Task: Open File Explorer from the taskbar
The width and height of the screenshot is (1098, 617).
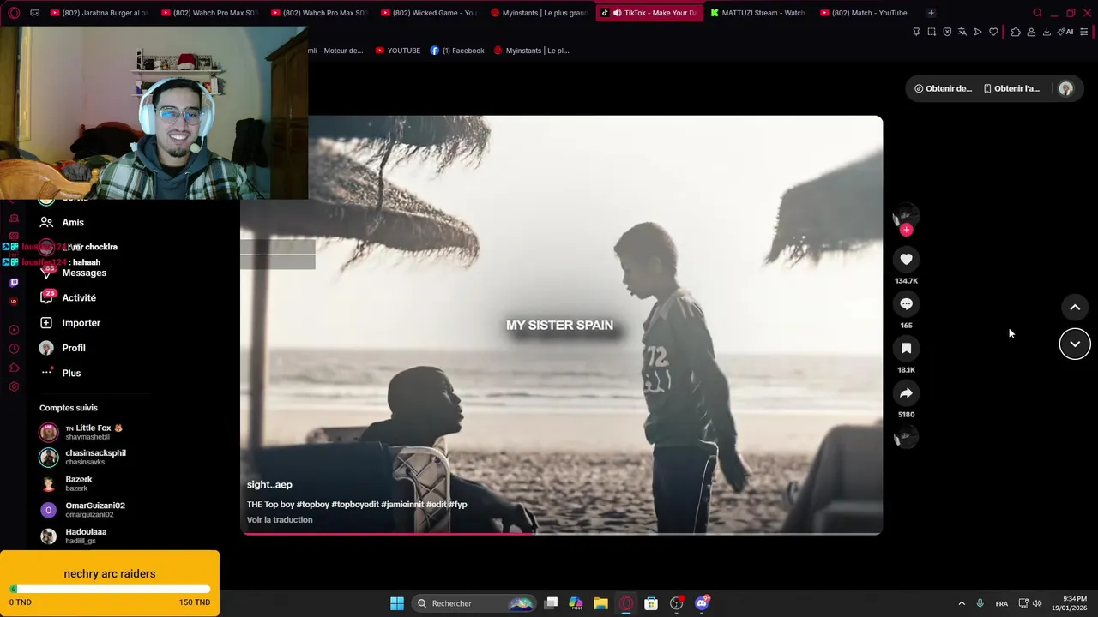Action: pos(600,603)
